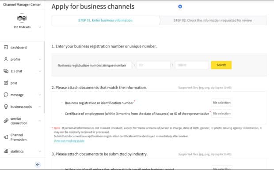274x170 pixels.
Task: Click 'Business registration or identification number' label
Action: (x=99, y=103)
